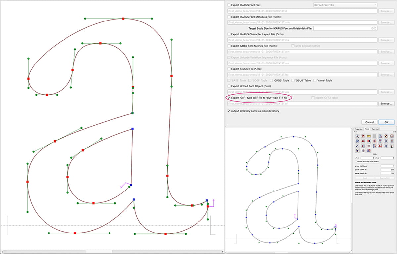
Task: Open the IB Font File format dropdown
Action: (x=344, y=5)
